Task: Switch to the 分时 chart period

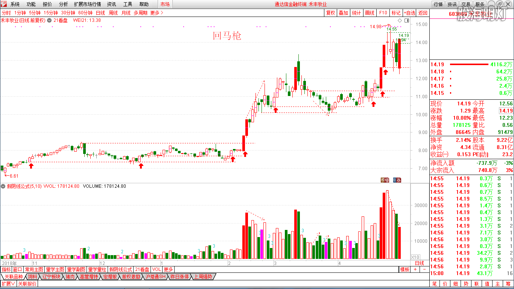Action: click(6, 13)
